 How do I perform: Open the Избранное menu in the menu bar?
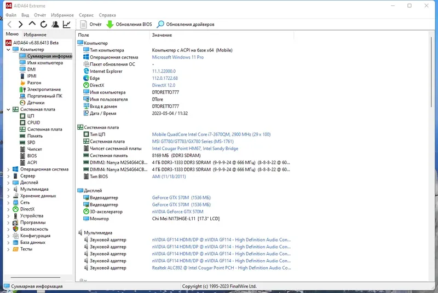62,15
